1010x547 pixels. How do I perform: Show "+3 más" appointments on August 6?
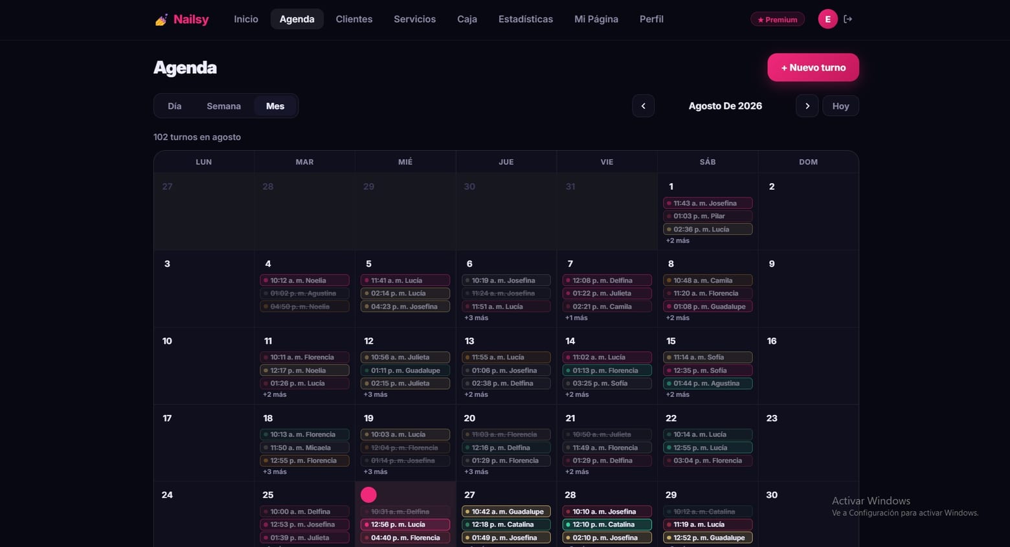(477, 318)
